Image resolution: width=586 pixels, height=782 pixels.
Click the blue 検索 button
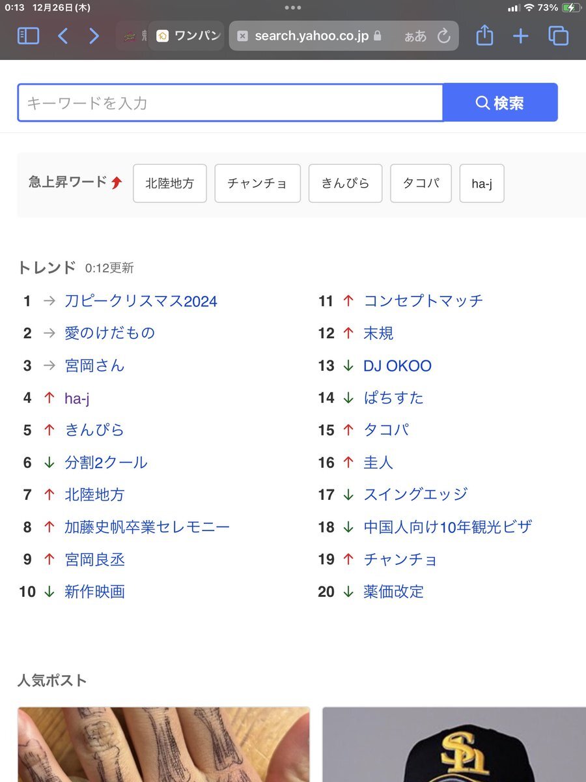tap(500, 102)
